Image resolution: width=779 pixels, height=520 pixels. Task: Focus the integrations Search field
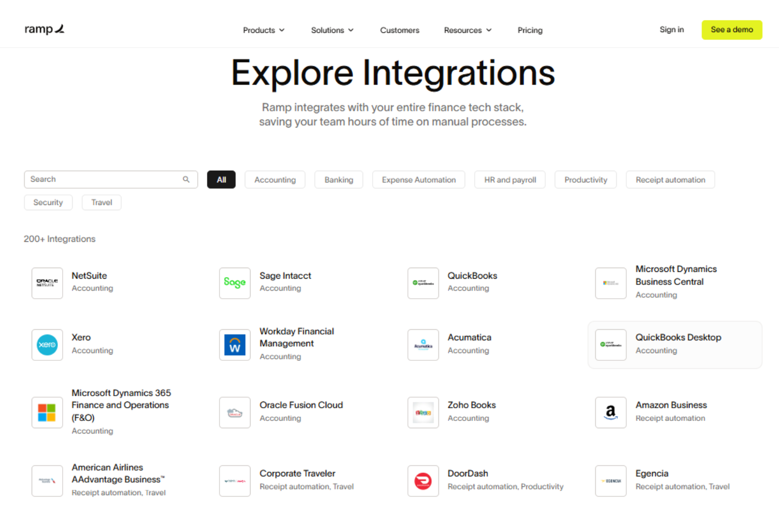pyautogui.click(x=111, y=180)
